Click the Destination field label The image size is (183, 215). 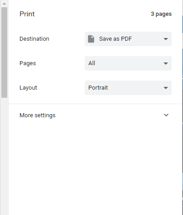pos(34,39)
